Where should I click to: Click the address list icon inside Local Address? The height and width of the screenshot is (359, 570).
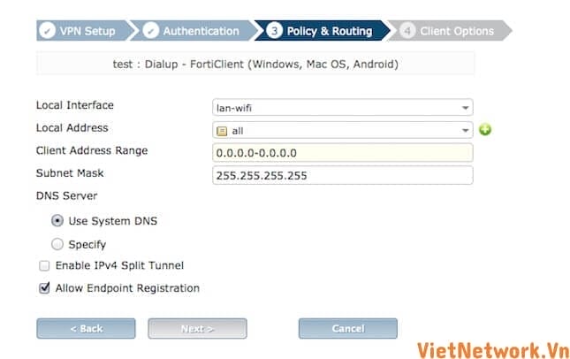click(222, 131)
